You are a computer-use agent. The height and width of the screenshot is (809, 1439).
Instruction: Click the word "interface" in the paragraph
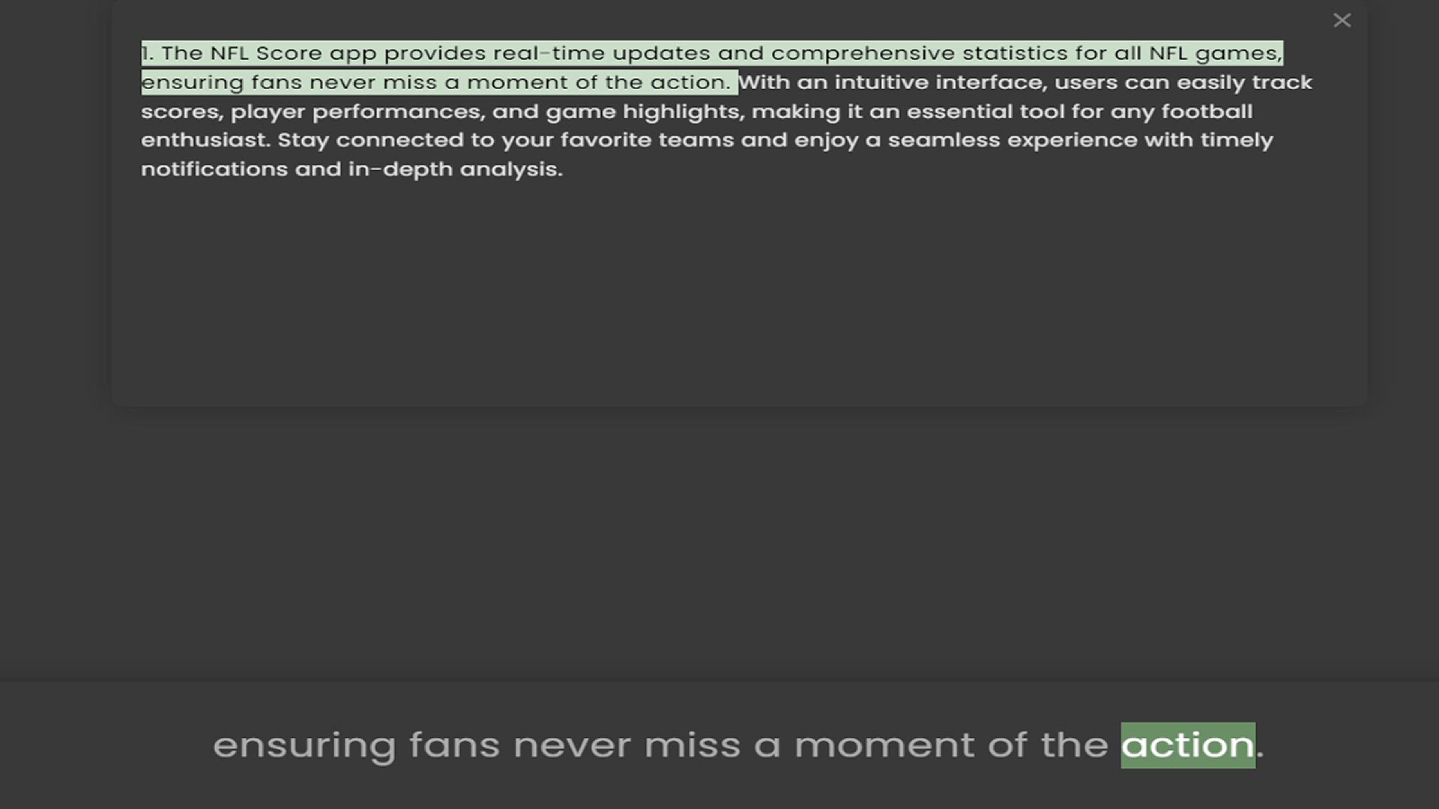[989, 82]
